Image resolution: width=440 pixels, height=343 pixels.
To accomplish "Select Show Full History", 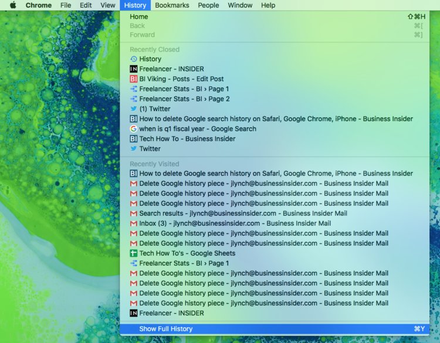I will [165, 329].
